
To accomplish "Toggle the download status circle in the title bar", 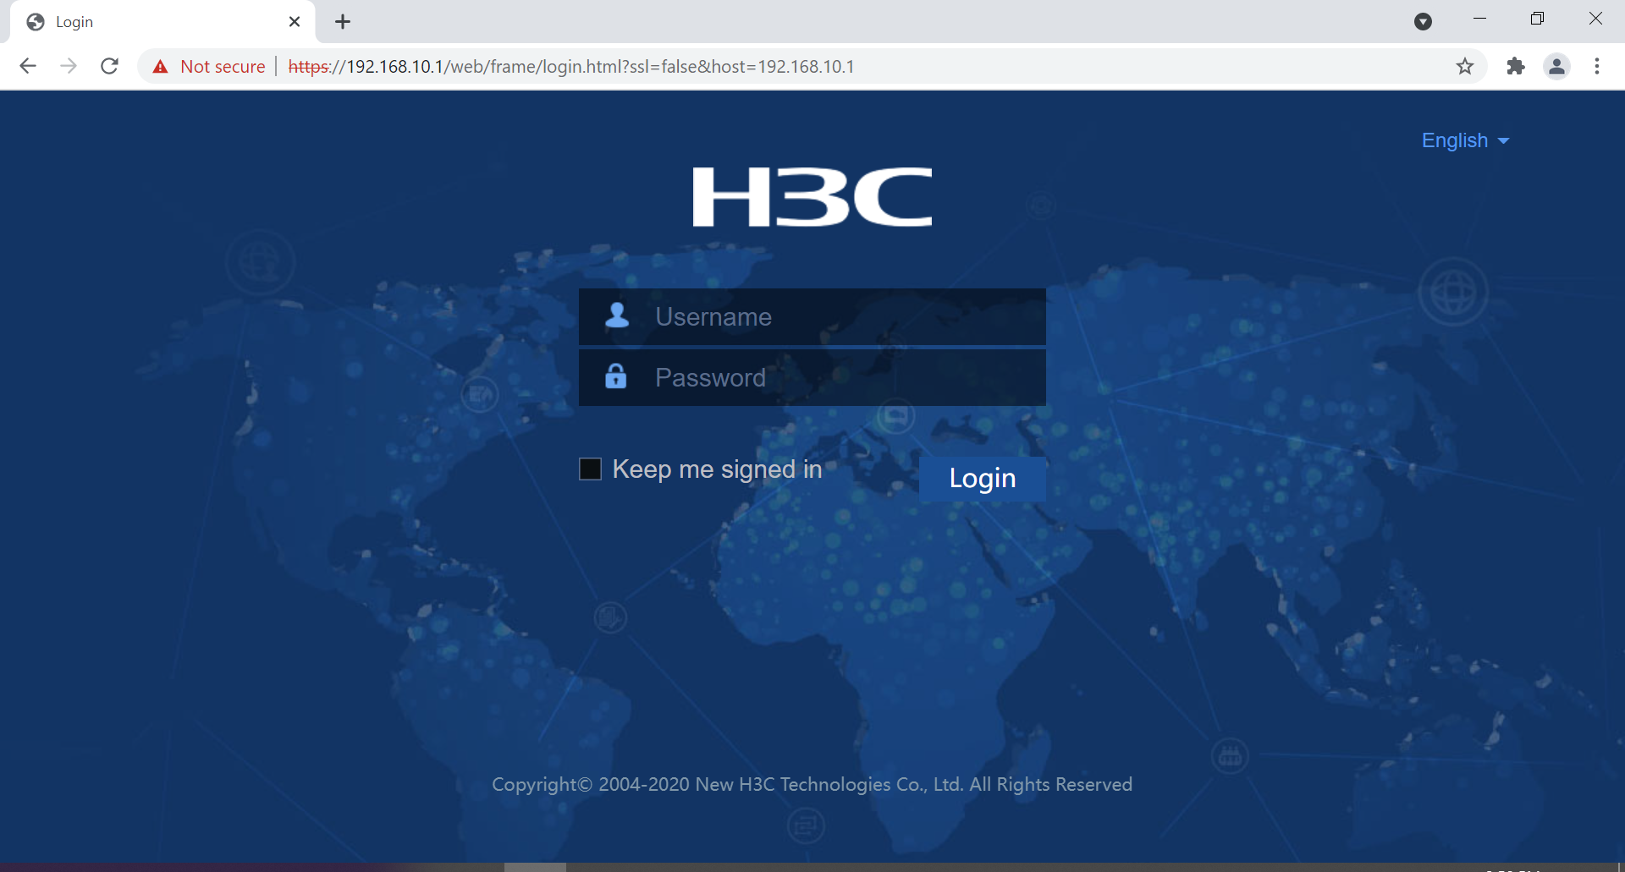I will coord(1423,21).
